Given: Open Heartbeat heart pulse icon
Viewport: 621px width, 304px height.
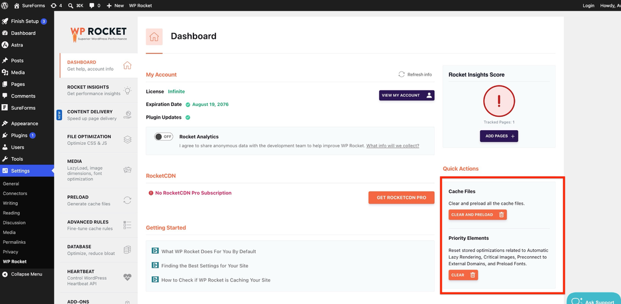Looking at the screenshot, I should coord(127,277).
